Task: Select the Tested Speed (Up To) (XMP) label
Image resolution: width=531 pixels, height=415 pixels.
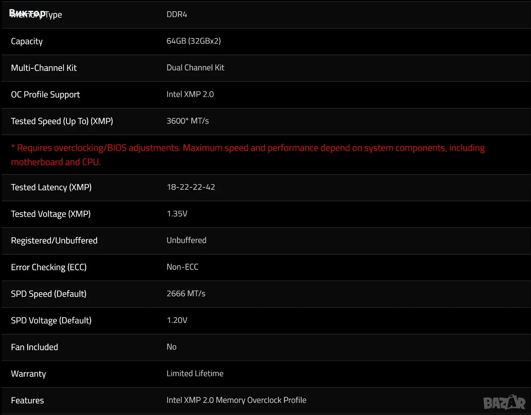Action: (62, 121)
